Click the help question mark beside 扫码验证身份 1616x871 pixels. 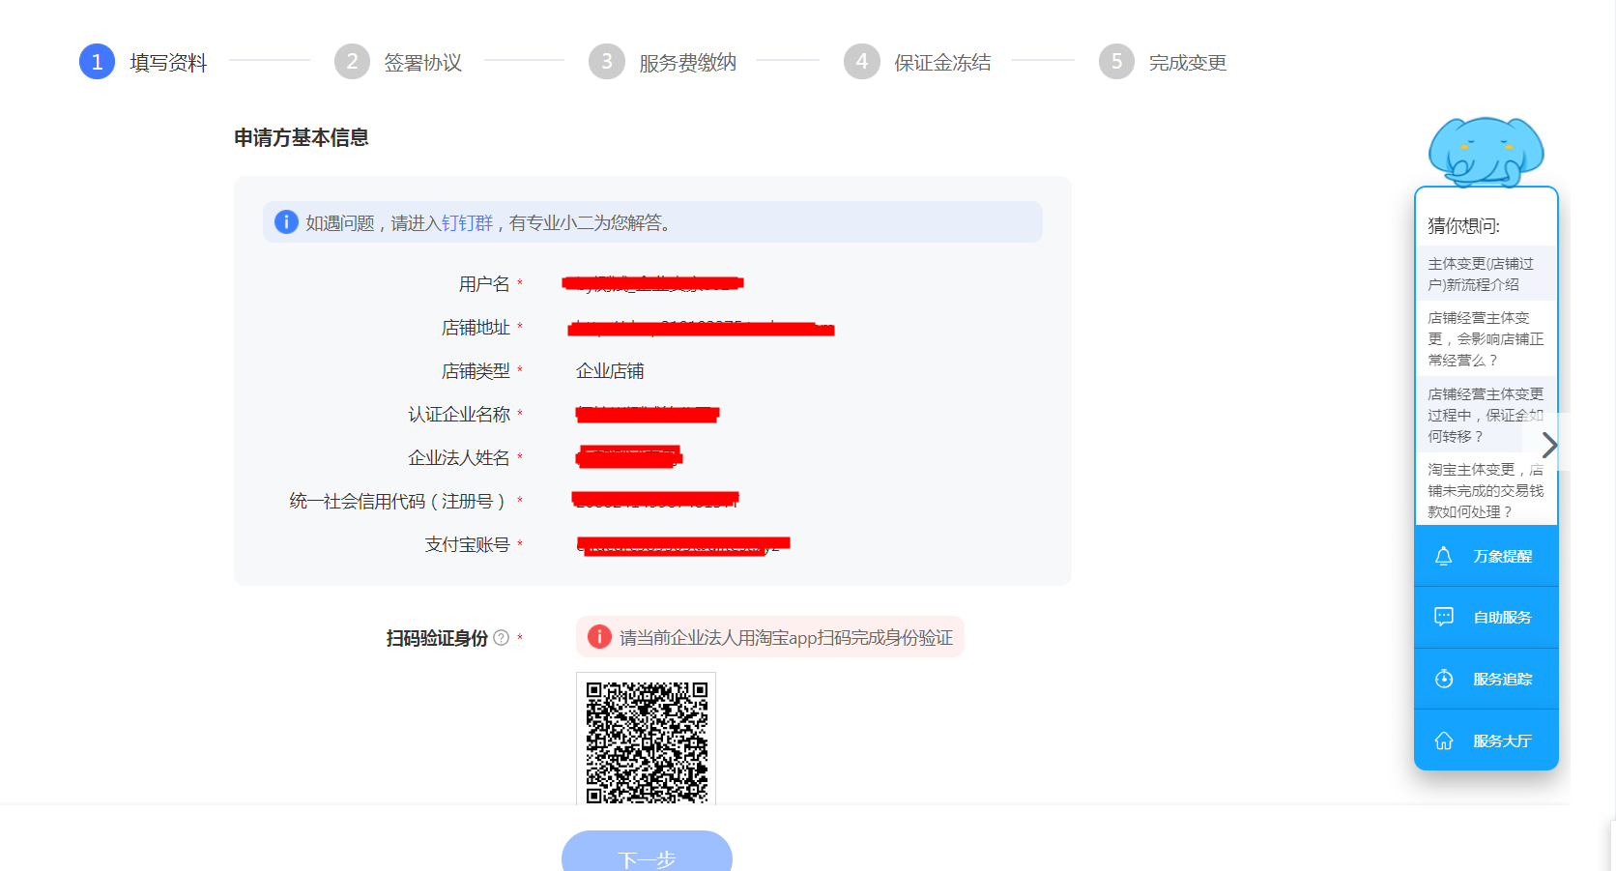tap(501, 638)
